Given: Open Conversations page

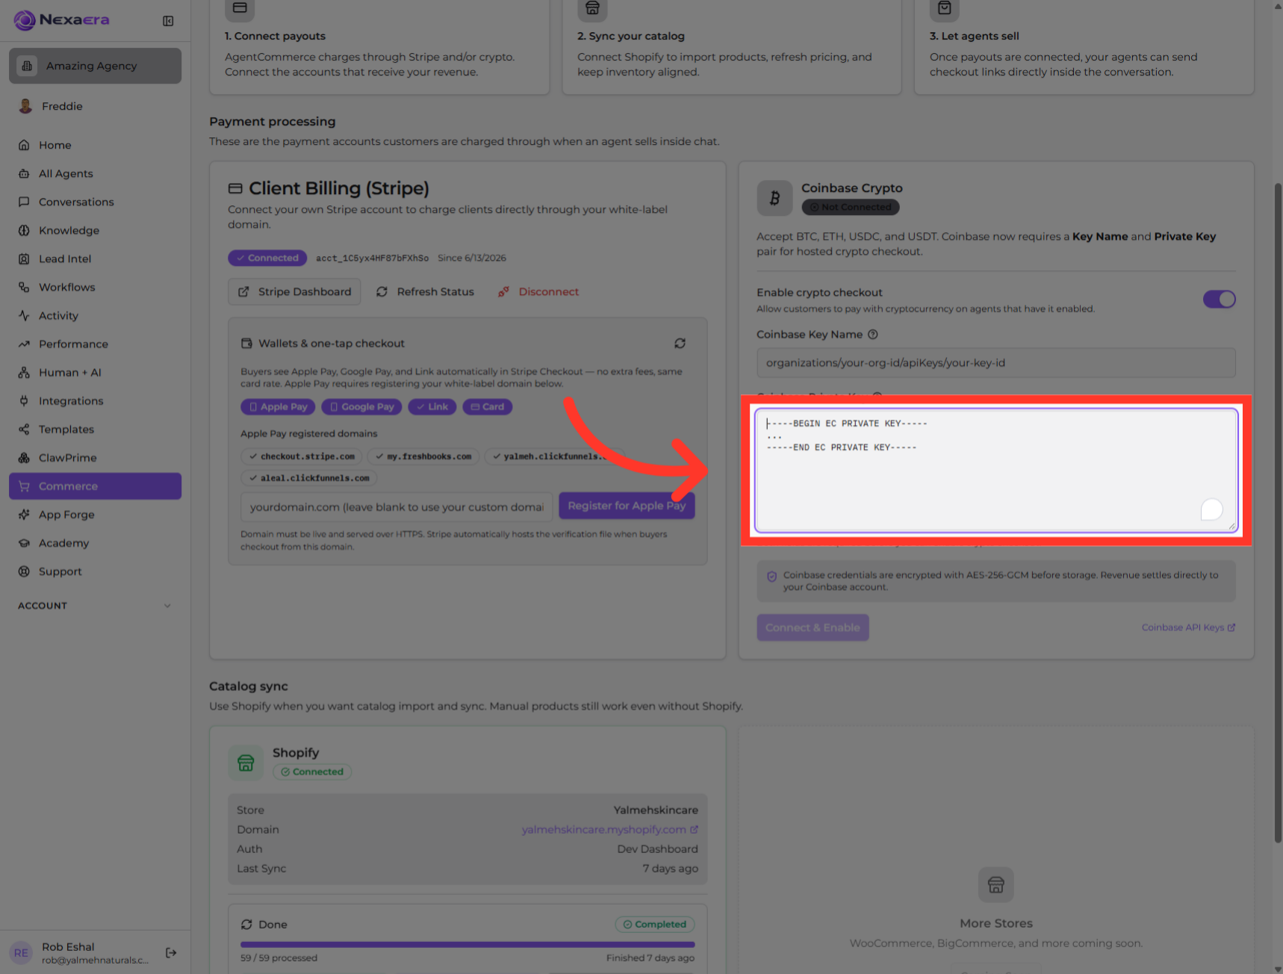Looking at the screenshot, I should (95, 202).
